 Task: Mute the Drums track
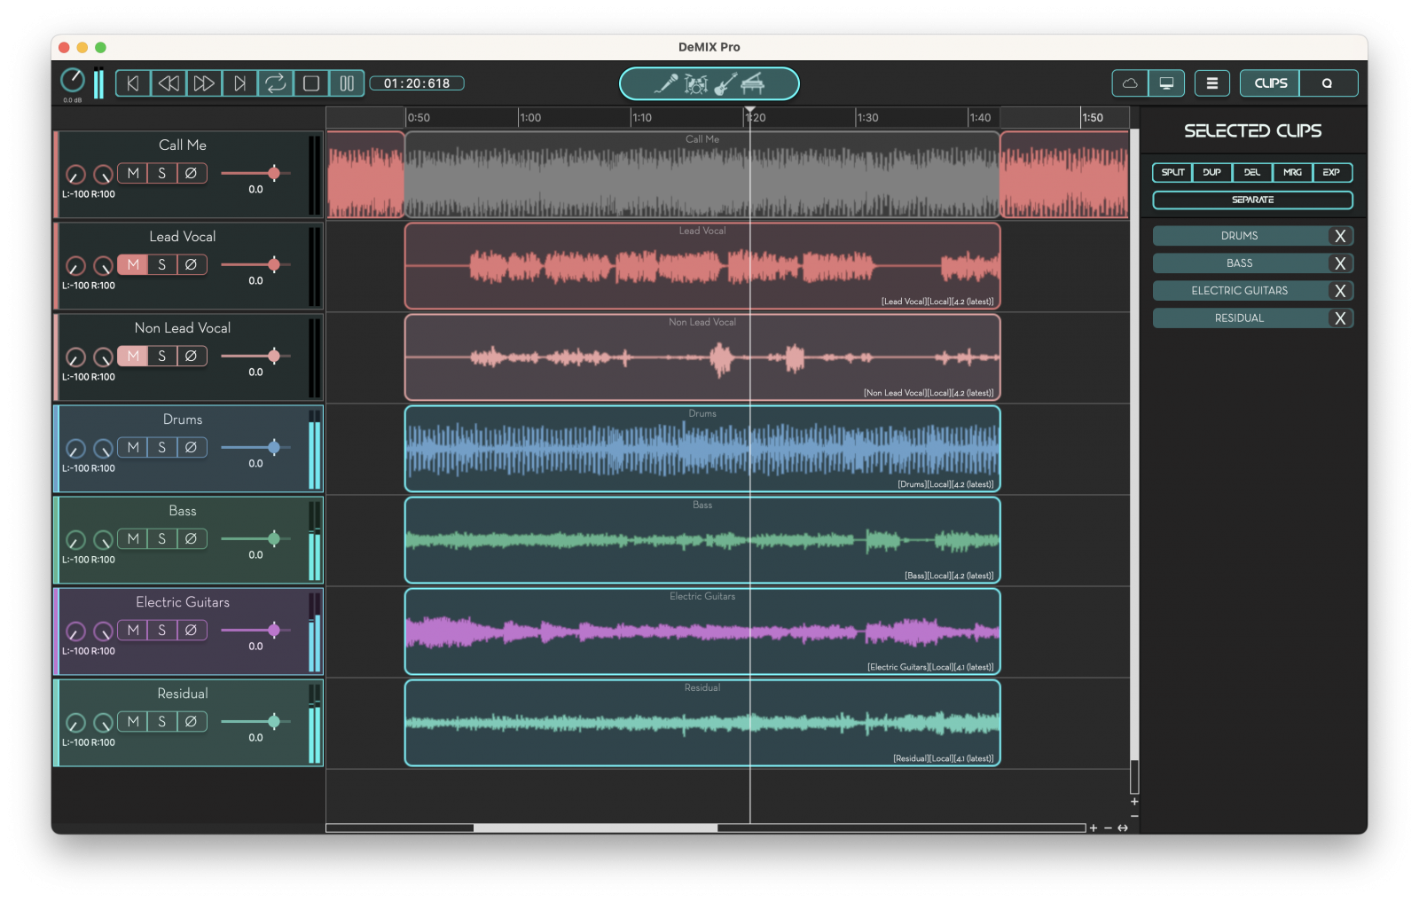point(133,447)
